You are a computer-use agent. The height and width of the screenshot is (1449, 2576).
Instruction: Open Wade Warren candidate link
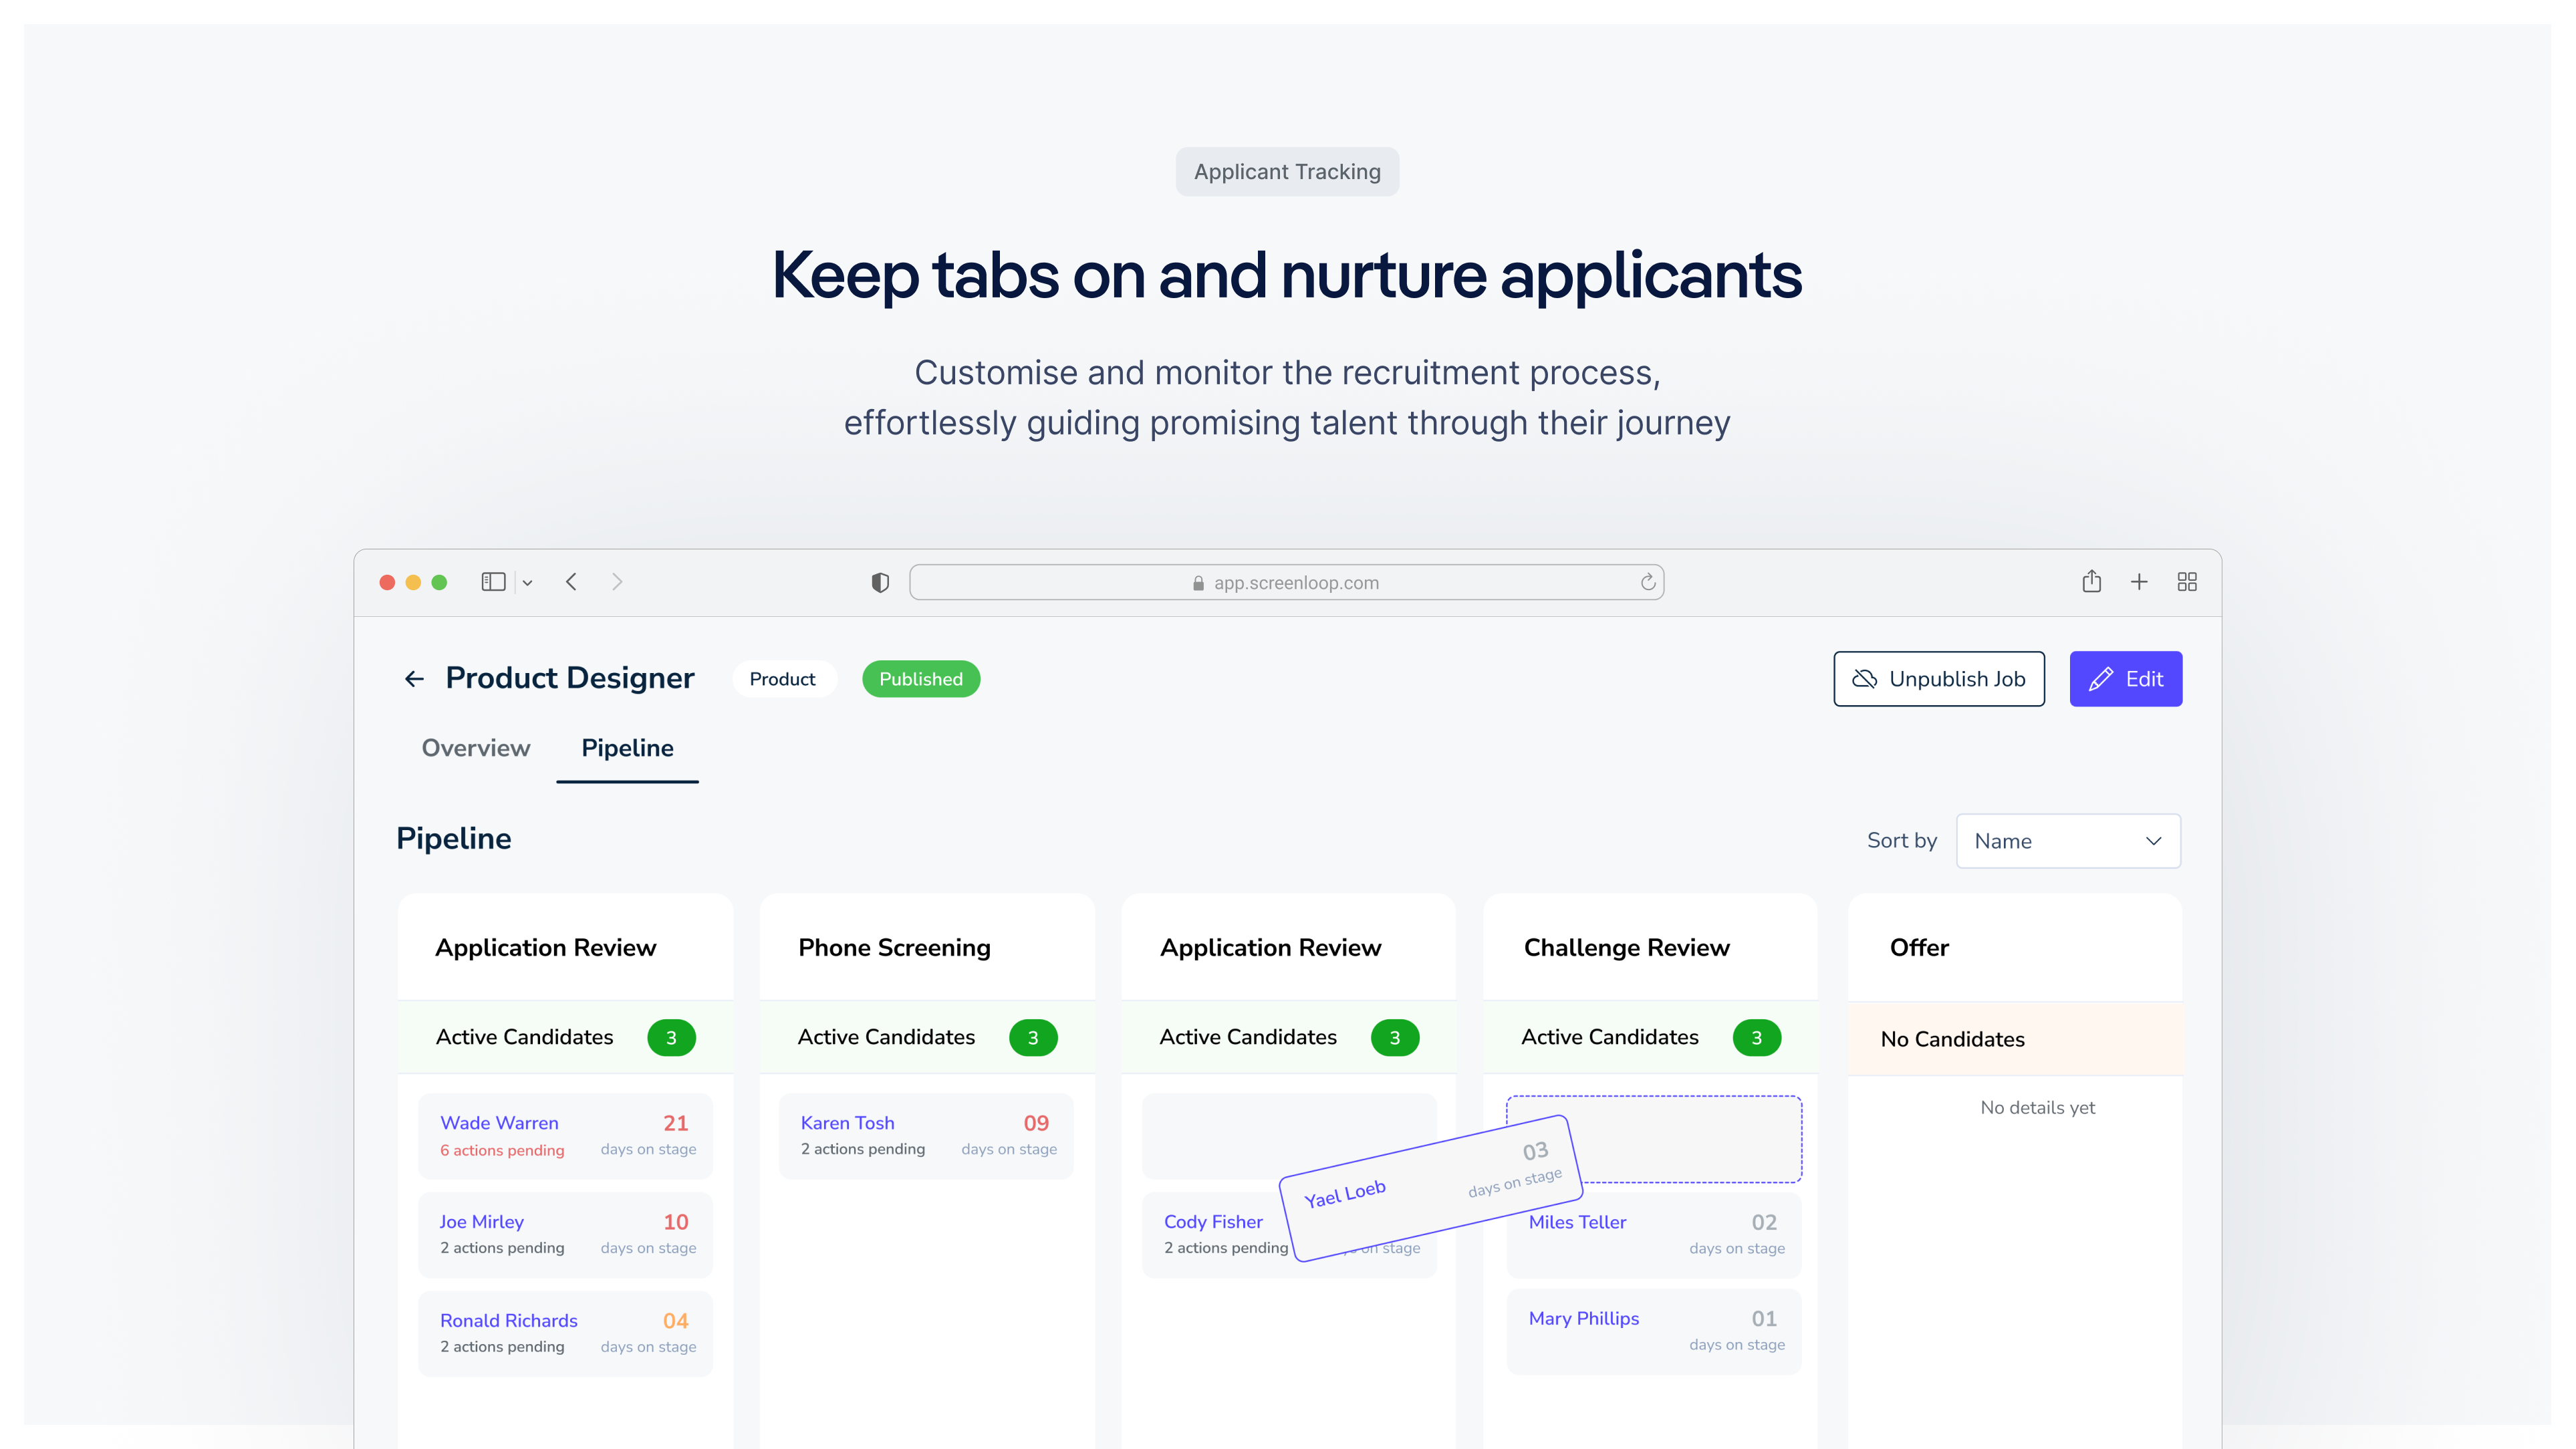point(499,1123)
